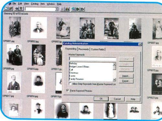
Task: Uncheck Parse Keyword Phrases checkbox
Action: 68,90
